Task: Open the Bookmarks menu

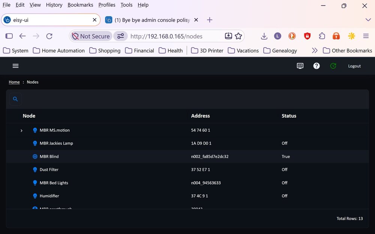Action: coord(80,5)
